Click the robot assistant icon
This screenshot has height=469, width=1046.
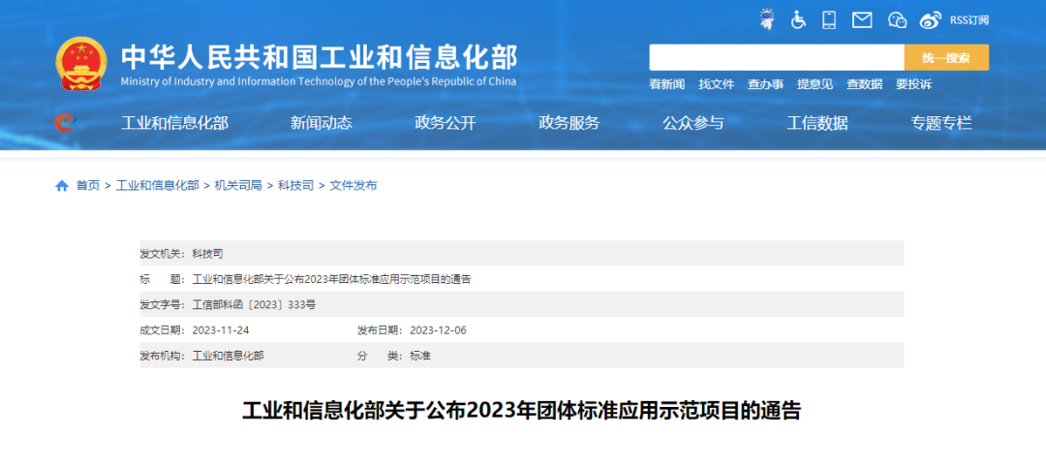(x=766, y=18)
